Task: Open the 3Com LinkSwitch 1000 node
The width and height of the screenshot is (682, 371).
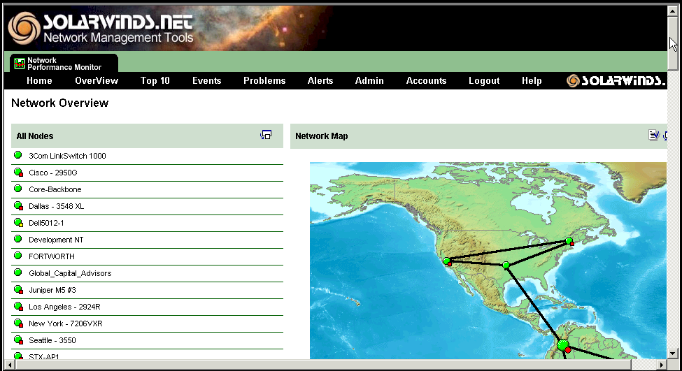Action: pyautogui.click(x=67, y=156)
